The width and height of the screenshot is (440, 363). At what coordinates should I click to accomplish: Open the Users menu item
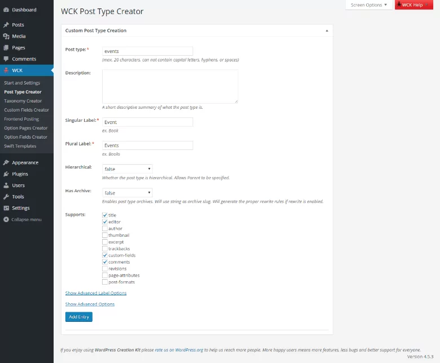click(27, 185)
